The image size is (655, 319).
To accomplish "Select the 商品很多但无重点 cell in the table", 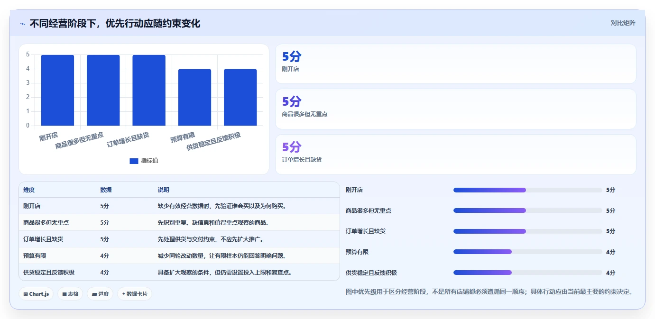I will pos(46,223).
